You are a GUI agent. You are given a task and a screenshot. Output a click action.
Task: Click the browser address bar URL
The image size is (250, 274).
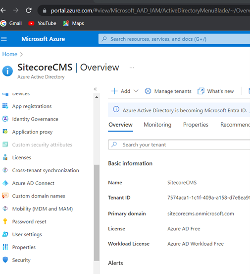[x=150, y=10]
